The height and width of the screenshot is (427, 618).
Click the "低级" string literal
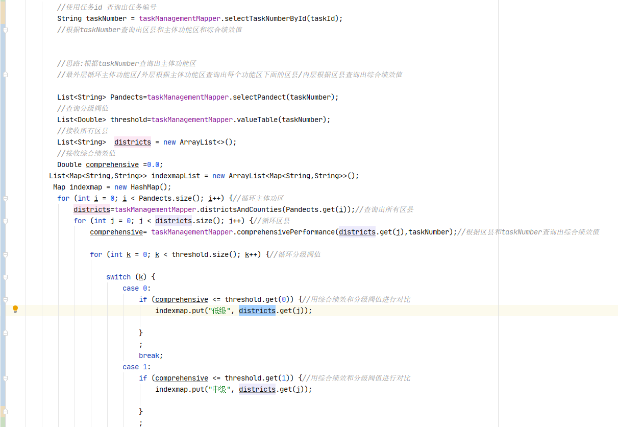[218, 311]
